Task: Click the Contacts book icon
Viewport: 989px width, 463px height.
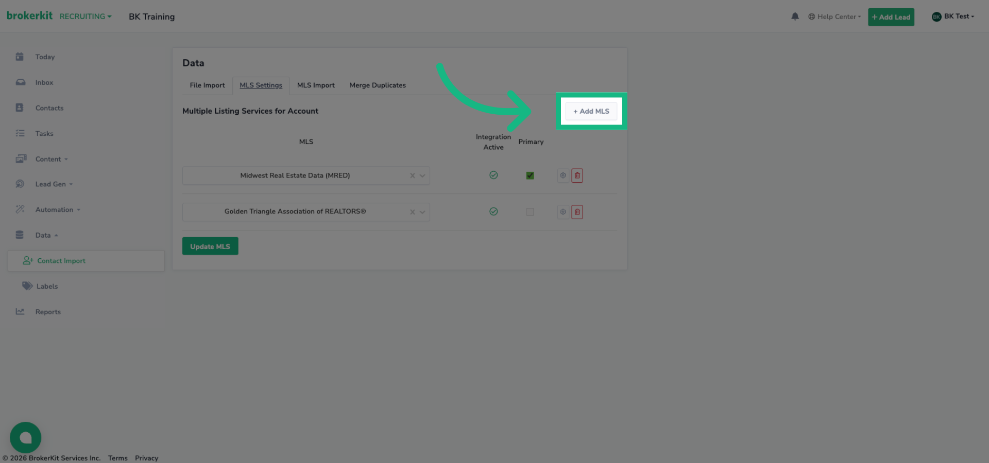Action: coord(20,108)
